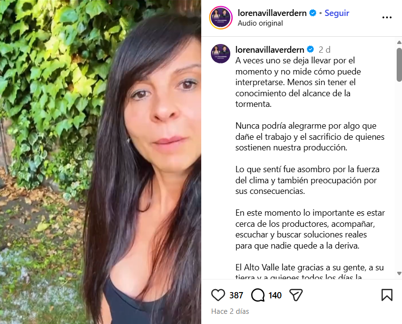Click the verified badge beside the caption username
This screenshot has height=324, width=402.
click(311, 49)
